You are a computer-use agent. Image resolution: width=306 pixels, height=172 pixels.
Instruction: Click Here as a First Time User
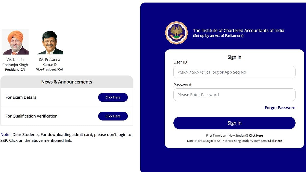tap(256, 135)
